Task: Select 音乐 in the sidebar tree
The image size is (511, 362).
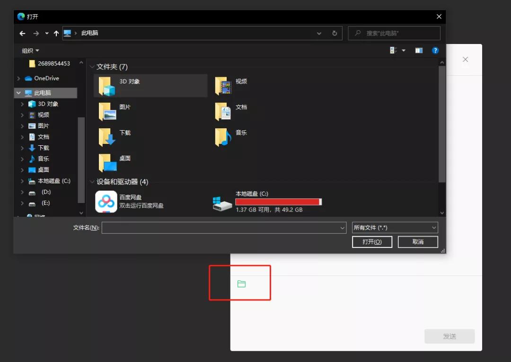Action: (x=39, y=159)
